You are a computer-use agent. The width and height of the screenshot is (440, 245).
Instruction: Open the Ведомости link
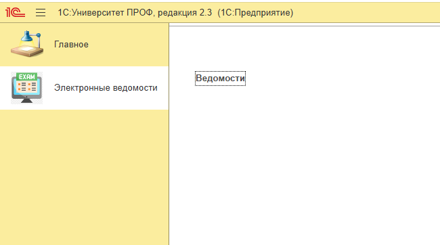[220, 79]
